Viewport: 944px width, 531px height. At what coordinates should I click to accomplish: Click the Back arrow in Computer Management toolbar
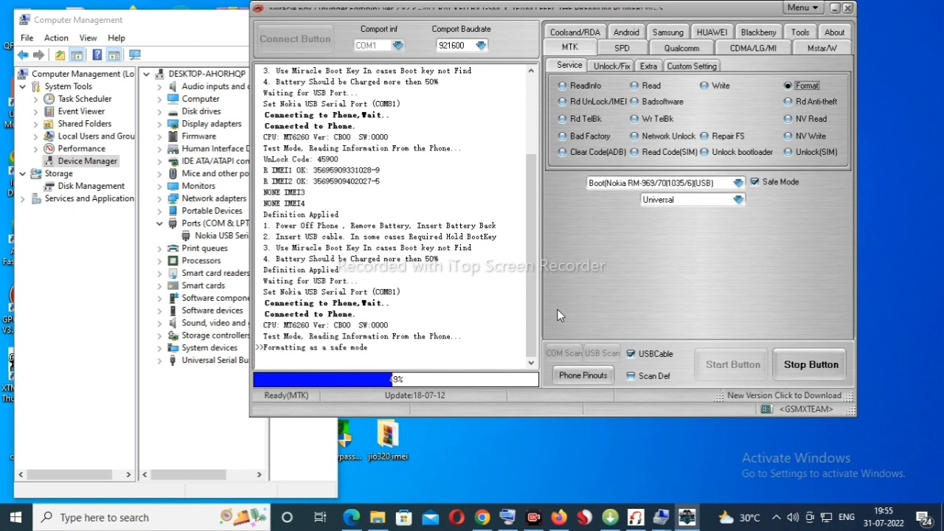click(x=23, y=55)
